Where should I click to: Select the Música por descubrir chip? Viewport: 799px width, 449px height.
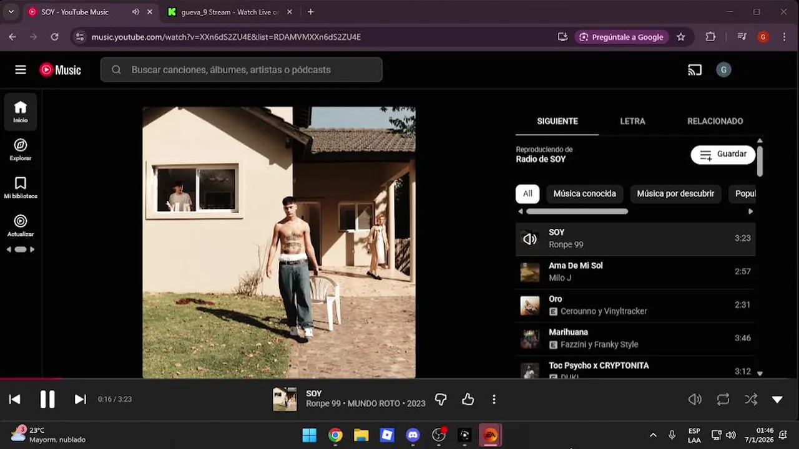point(675,194)
